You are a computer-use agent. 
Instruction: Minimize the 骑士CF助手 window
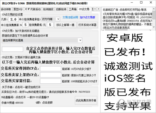point(132,3)
